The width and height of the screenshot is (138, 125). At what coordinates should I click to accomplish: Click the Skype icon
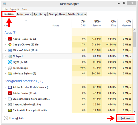[10, 62]
